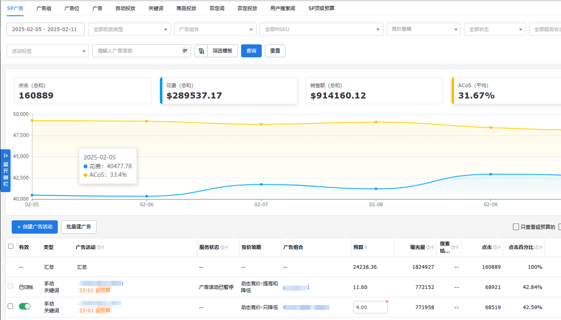The image size is (561, 320).
Task: Select the 点击（总和）160889 metric card
Action: pos(83,91)
